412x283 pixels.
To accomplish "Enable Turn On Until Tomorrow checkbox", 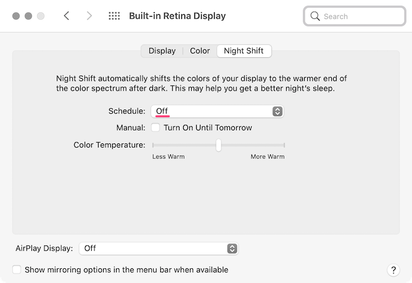I will coord(155,128).
